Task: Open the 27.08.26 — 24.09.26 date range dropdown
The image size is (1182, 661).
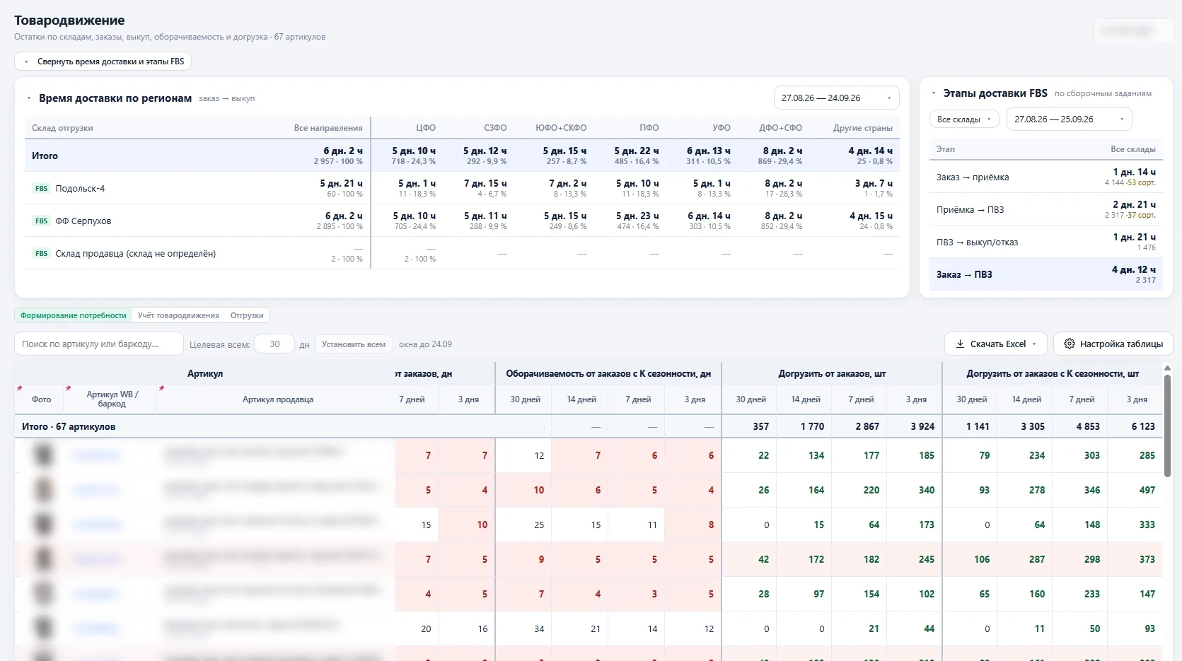Action: point(836,98)
